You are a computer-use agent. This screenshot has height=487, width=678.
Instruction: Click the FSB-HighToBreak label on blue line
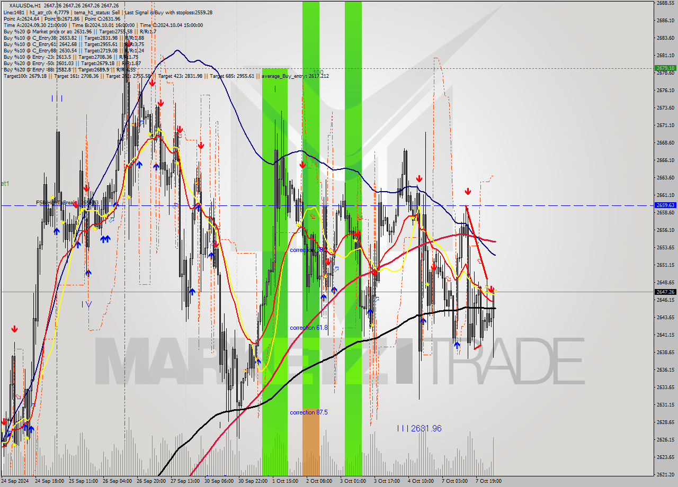tap(67, 203)
